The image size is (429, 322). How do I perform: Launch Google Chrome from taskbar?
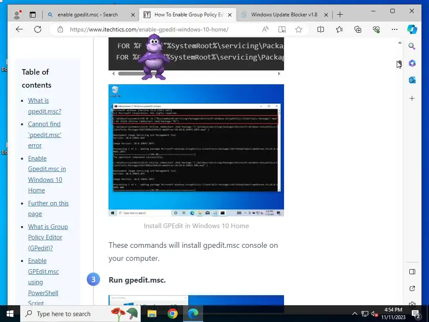click(172, 314)
